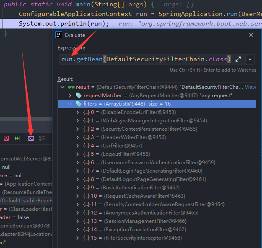Click the expand expression field icon

(x=238, y=59)
